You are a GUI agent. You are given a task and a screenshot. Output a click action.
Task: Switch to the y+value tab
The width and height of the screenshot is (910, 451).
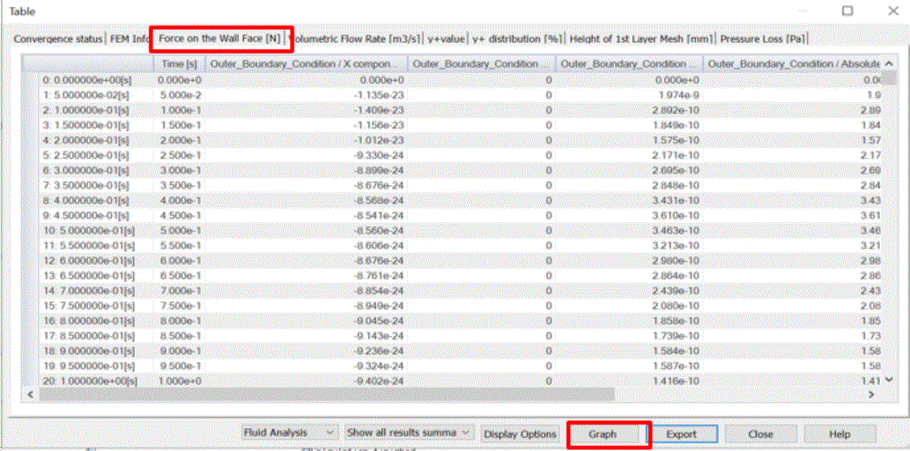pyautogui.click(x=447, y=39)
